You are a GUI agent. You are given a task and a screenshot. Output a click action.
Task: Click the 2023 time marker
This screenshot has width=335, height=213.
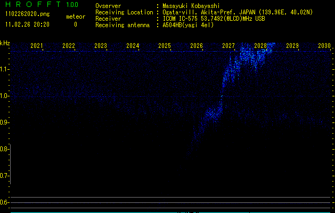tap(101, 46)
